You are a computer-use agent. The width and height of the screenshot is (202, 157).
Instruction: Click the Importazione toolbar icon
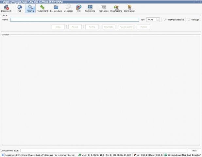(116, 7)
